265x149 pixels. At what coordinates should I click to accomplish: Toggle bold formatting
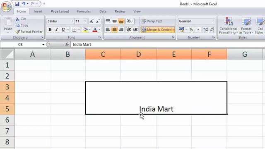50,29
